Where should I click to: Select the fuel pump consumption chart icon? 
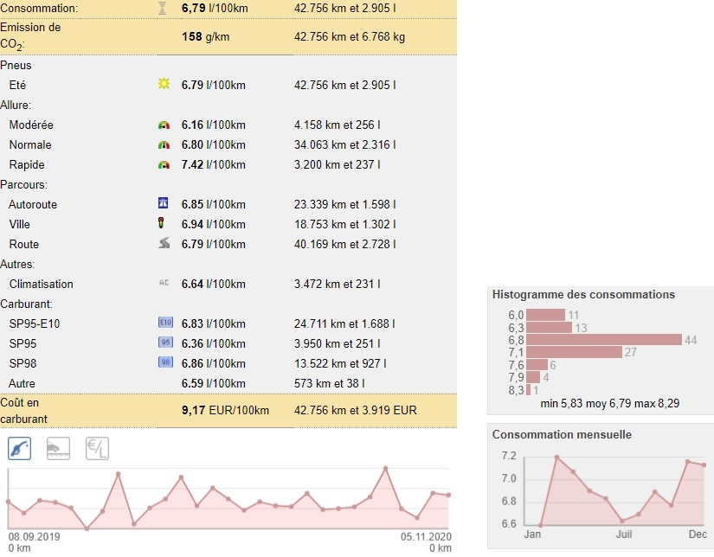[20, 448]
